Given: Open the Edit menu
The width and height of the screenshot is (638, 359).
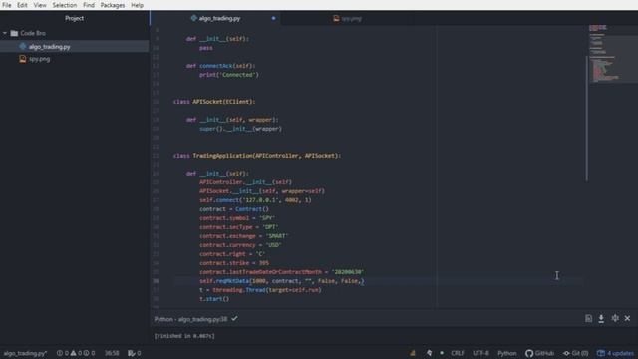Looking at the screenshot, I should point(22,5).
